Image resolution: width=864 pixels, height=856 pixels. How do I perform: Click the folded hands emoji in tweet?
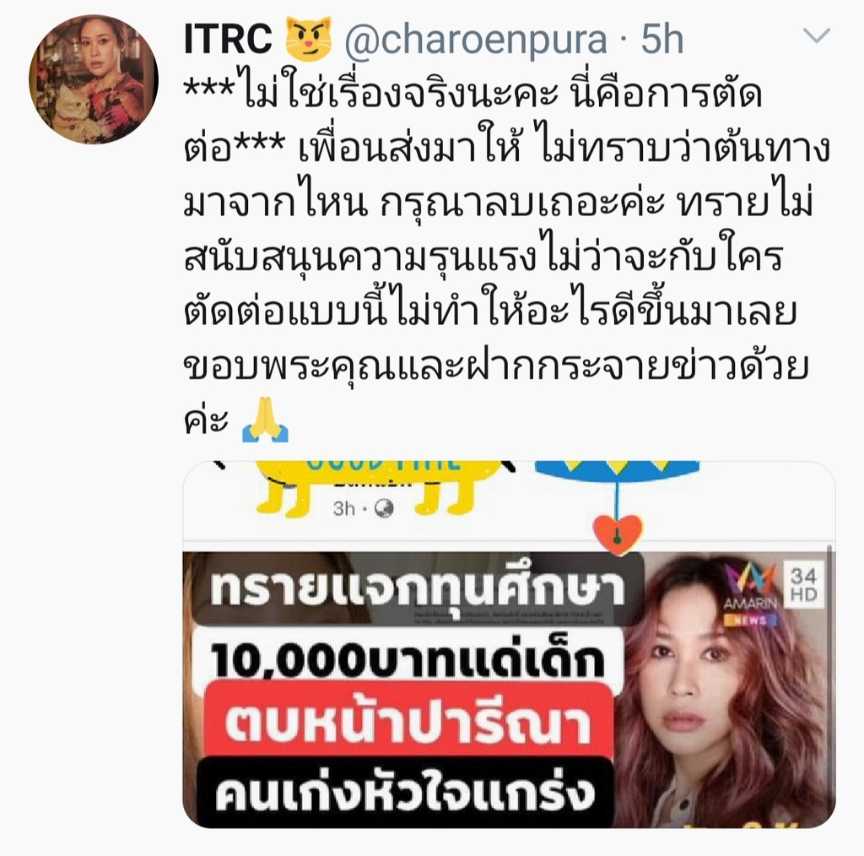click(265, 420)
